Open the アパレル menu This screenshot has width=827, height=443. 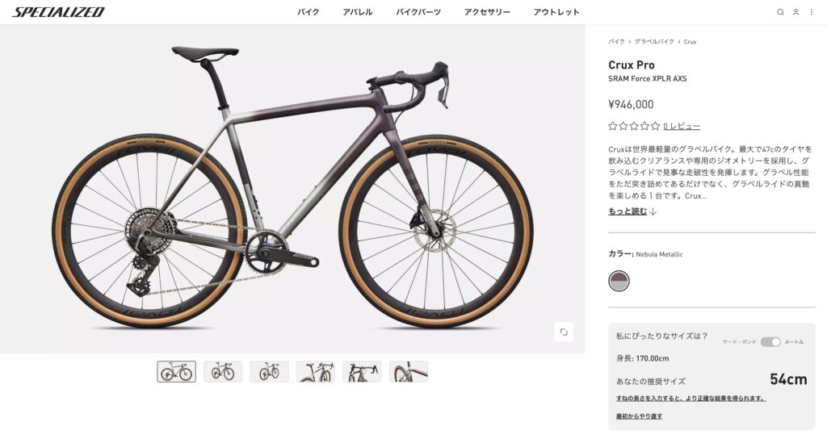(x=358, y=12)
